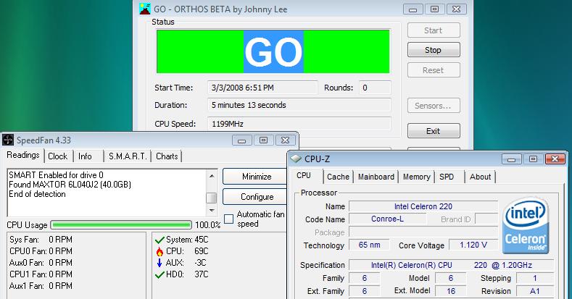The height and width of the screenshot is (299, 572).
Task: Click the ORTHOS app icon in title bar
Action: click(x=145, y=9)
